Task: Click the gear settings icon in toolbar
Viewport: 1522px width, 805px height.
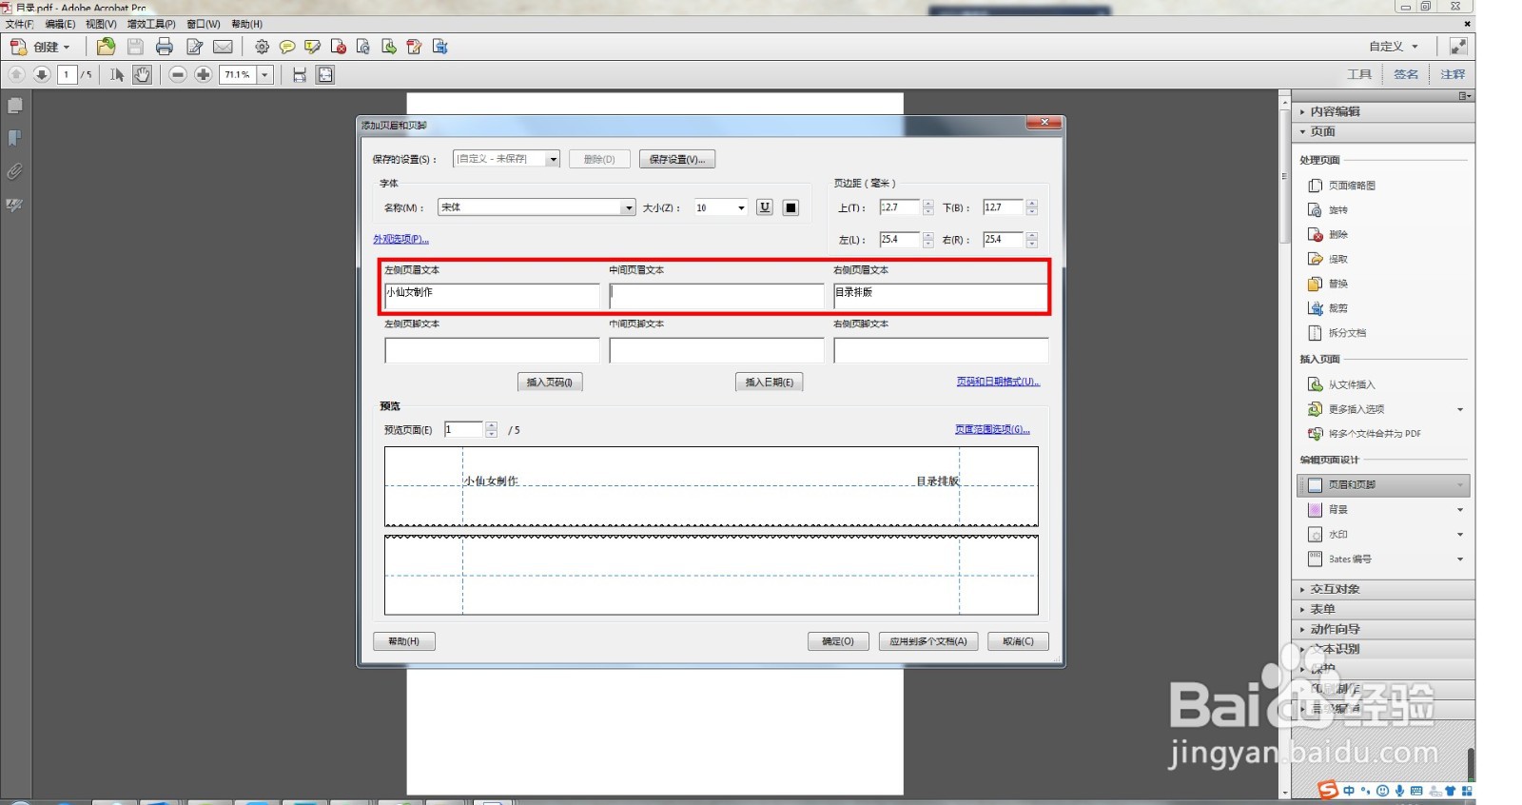Action: coord(262,47)
